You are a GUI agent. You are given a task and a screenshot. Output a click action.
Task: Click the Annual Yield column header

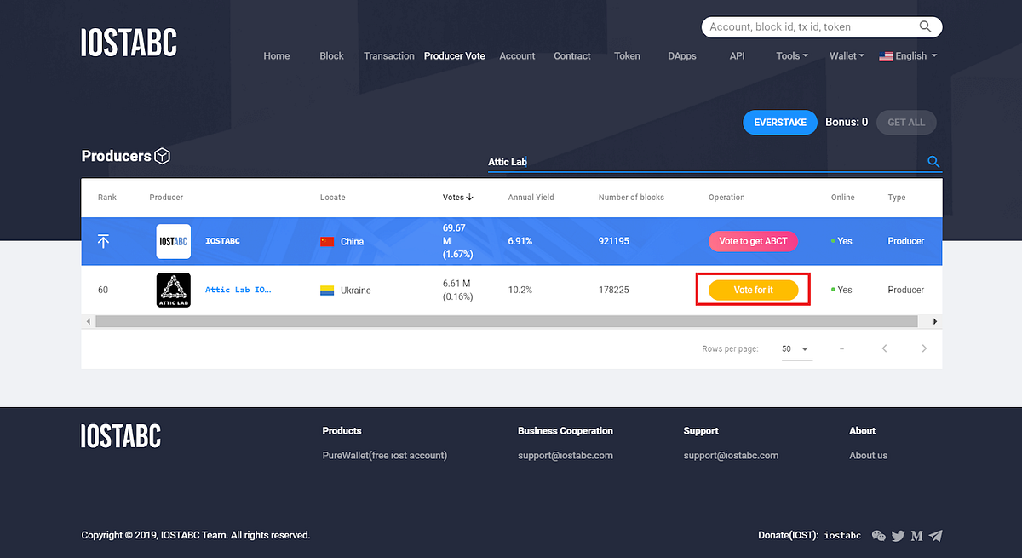tap(531, 197)
